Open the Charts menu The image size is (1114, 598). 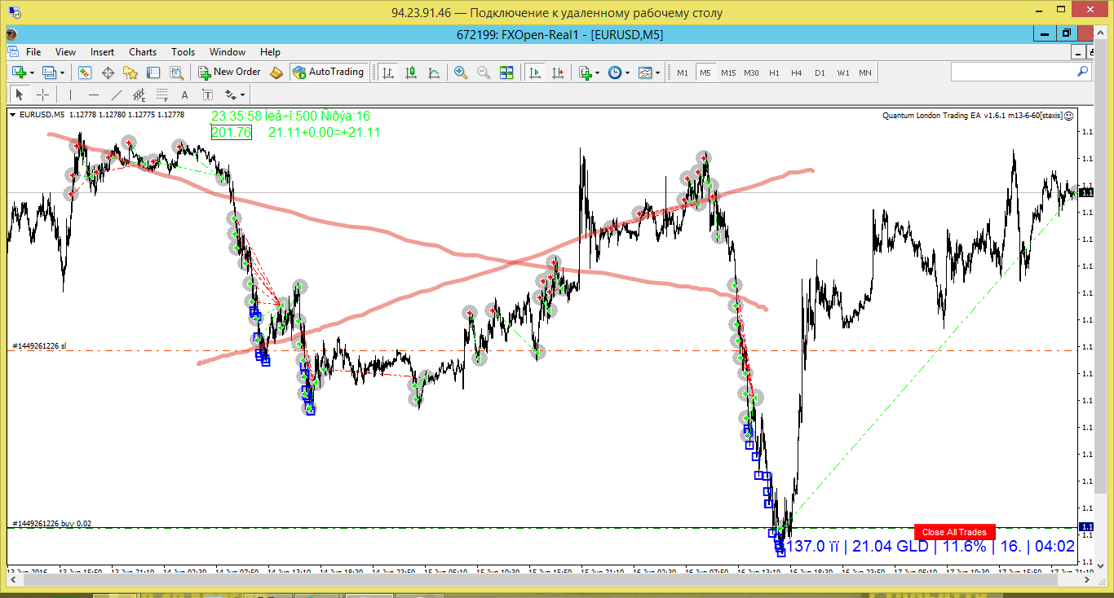[x=143, y=51]
